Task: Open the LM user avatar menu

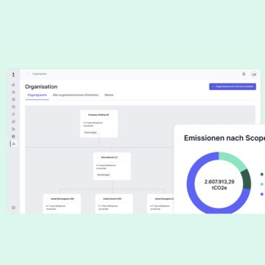Action: point(254,74)
